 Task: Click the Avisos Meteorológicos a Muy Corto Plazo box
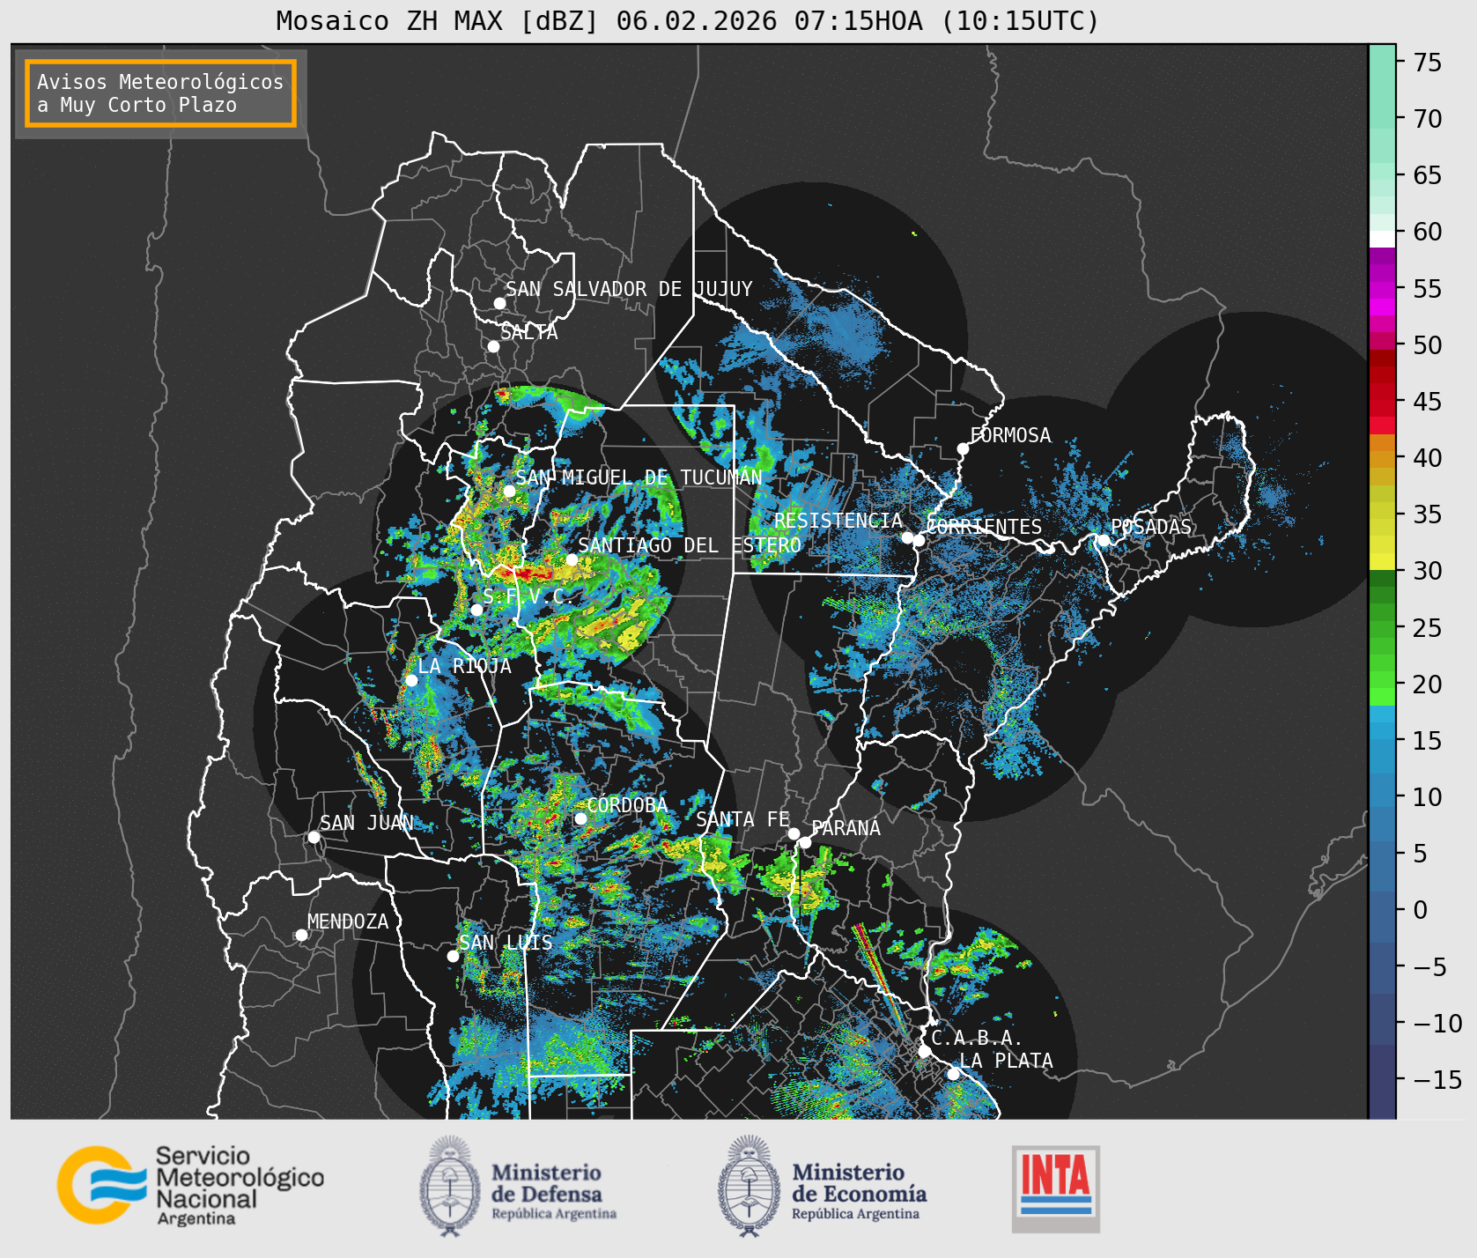(160, 93)
